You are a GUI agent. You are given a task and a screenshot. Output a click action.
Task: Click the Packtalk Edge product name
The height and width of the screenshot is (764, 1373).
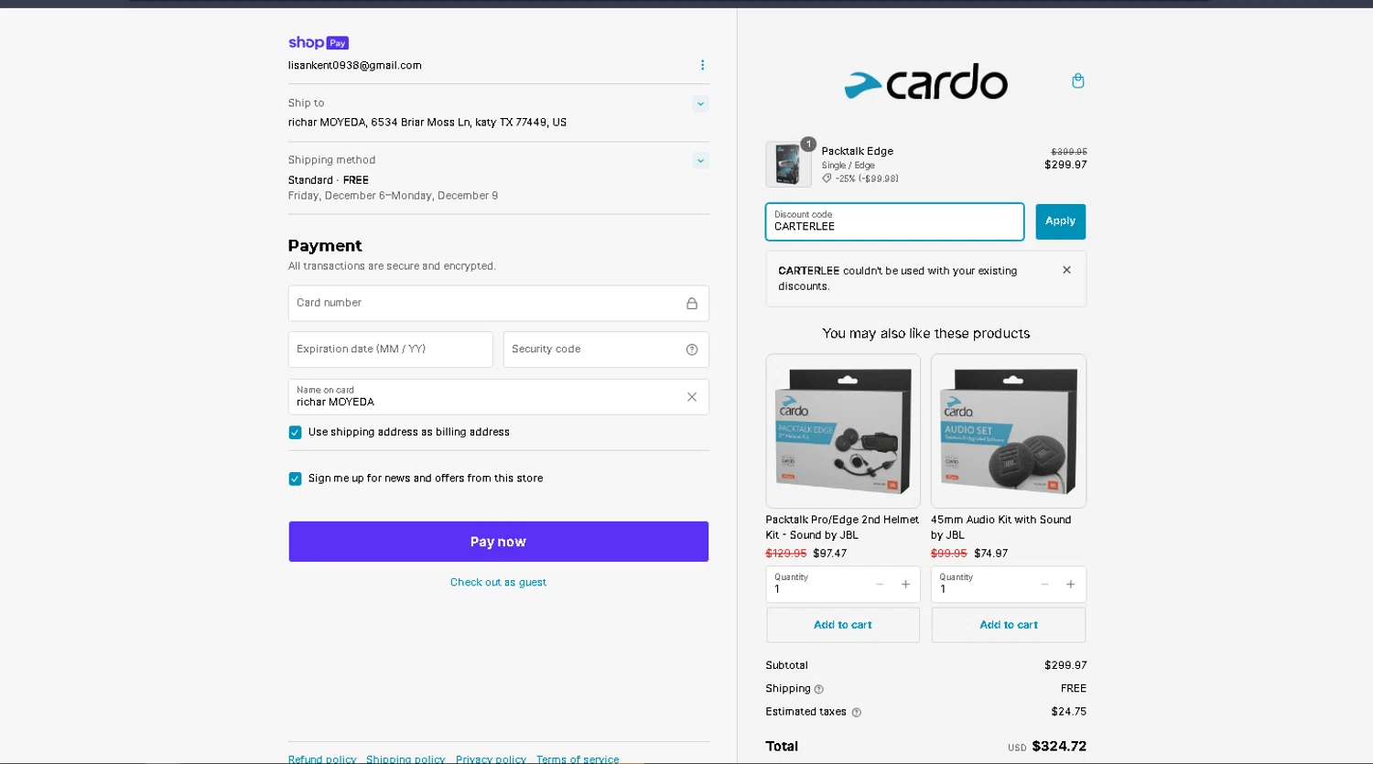click(x=858, y=152)
